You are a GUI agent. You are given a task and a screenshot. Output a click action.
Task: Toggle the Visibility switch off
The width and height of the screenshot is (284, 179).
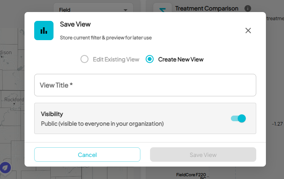[x=238, y=118]
